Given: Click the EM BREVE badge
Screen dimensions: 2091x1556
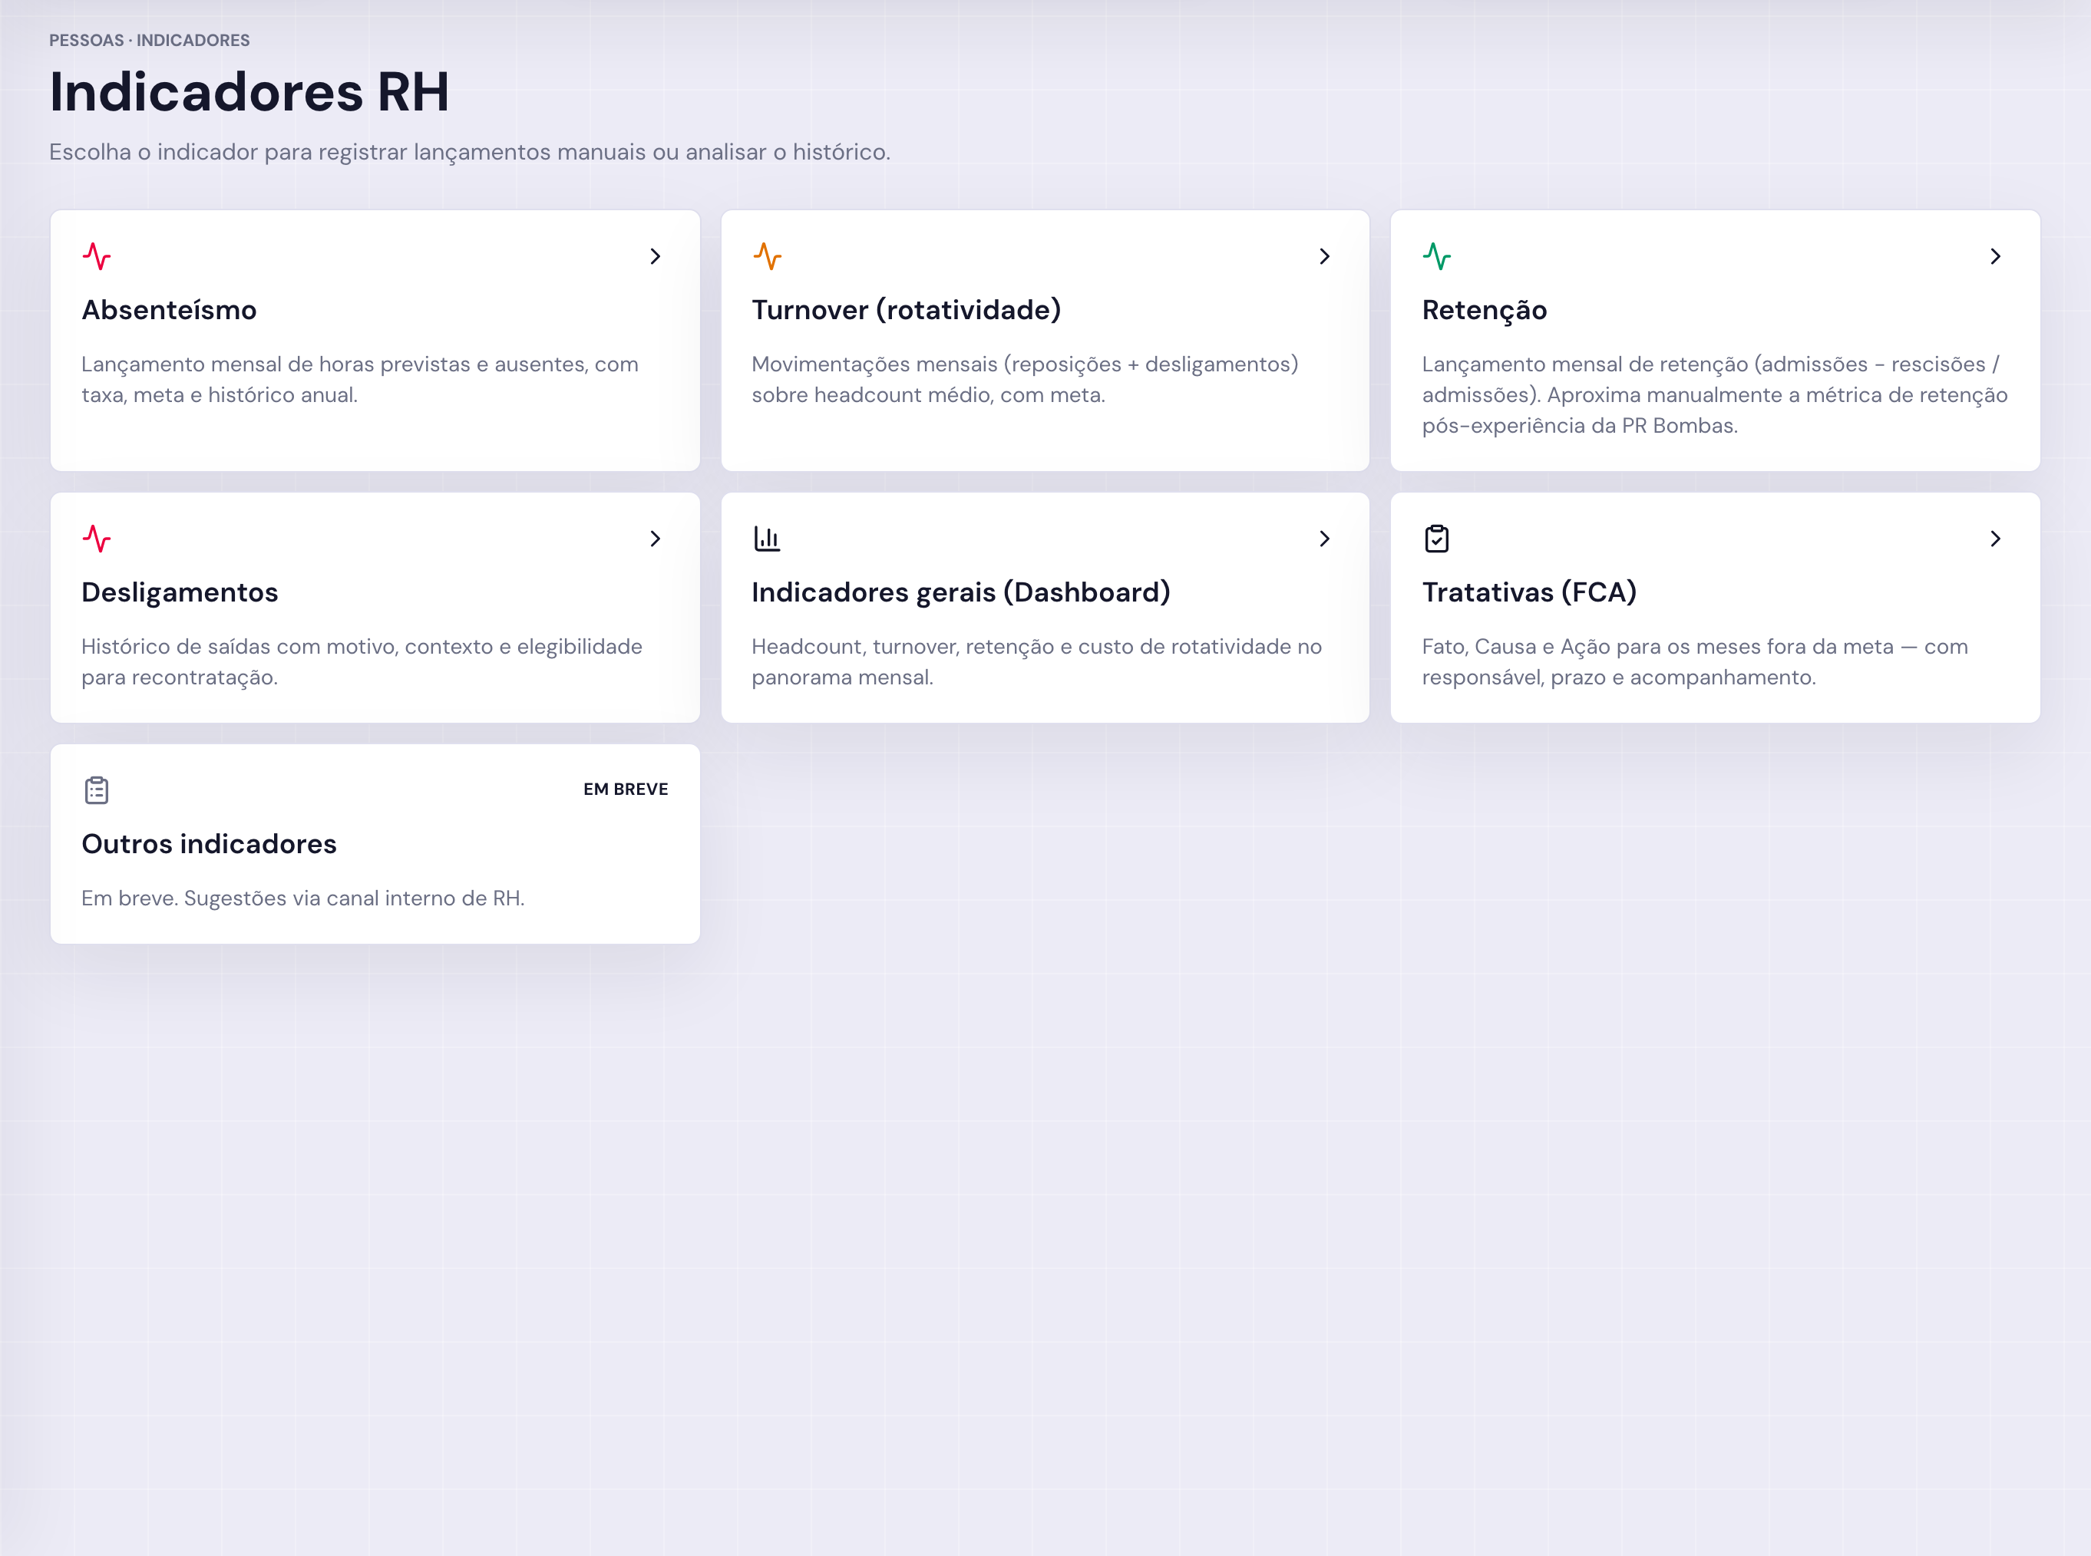Looking at the screenshot, I should click(626, 790).
